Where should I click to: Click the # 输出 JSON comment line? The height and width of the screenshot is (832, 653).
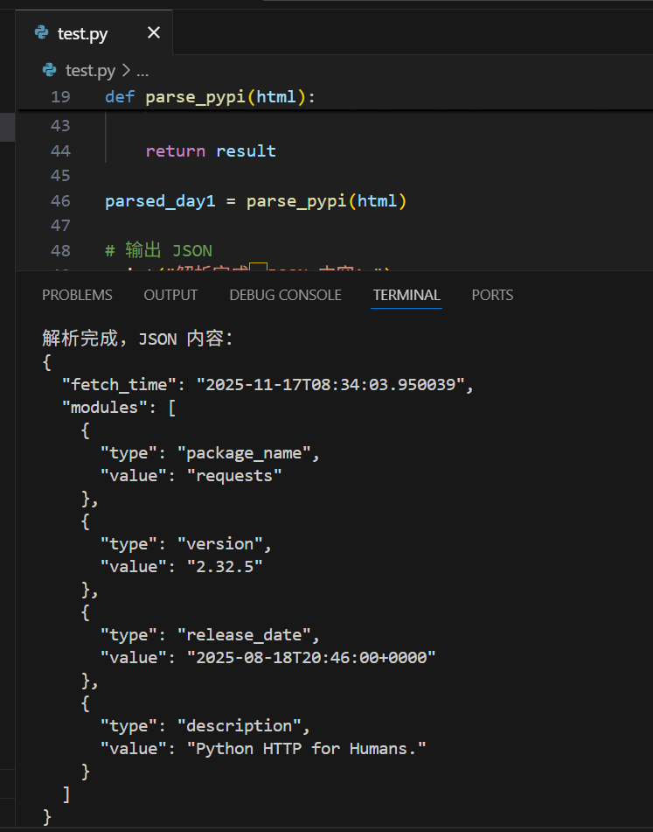158,251
